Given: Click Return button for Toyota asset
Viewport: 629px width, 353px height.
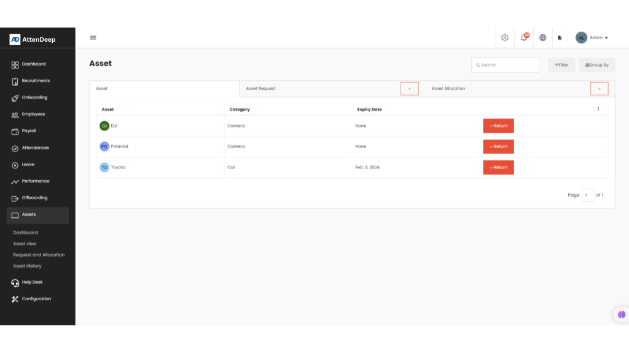Looking at the screenshot, I should (x=498, y=167).
